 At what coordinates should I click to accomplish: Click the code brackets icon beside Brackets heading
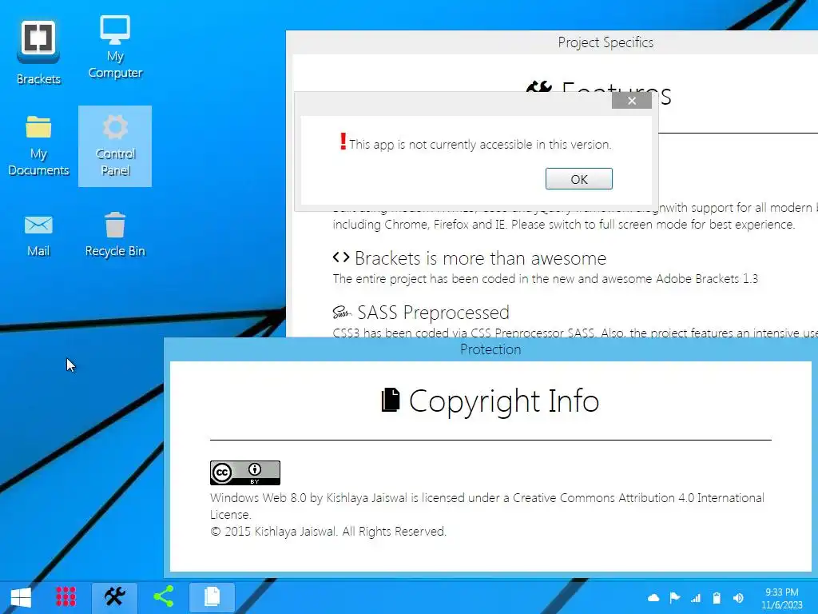coord(341,257)
